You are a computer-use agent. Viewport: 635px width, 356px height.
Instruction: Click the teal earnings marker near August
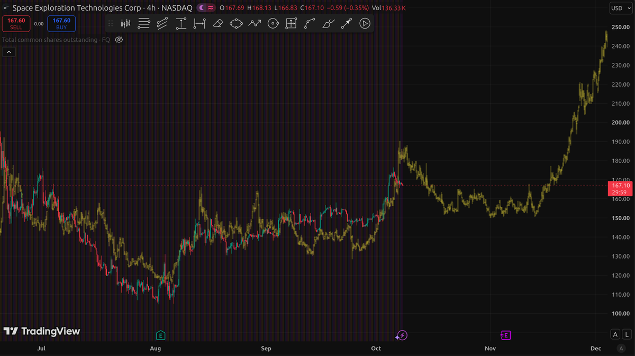(x=160, y=335)
